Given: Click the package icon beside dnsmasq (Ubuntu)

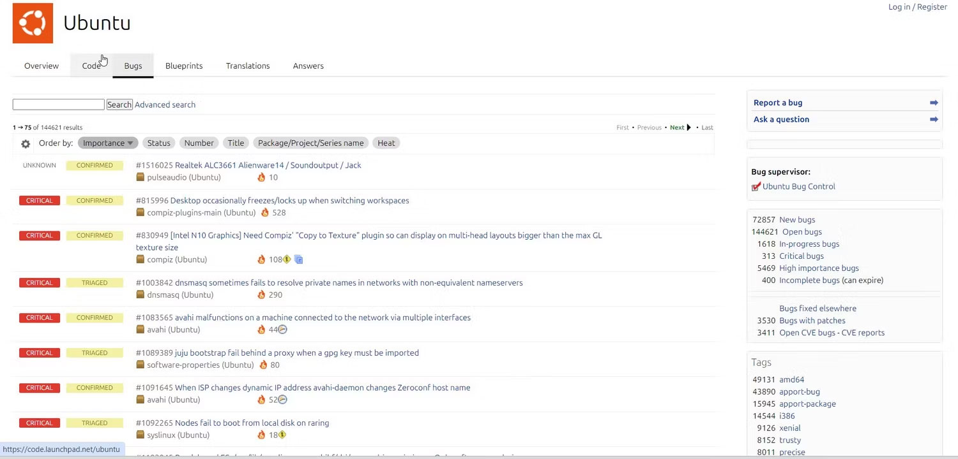Looking at the screenshot, I should [141, 295].
